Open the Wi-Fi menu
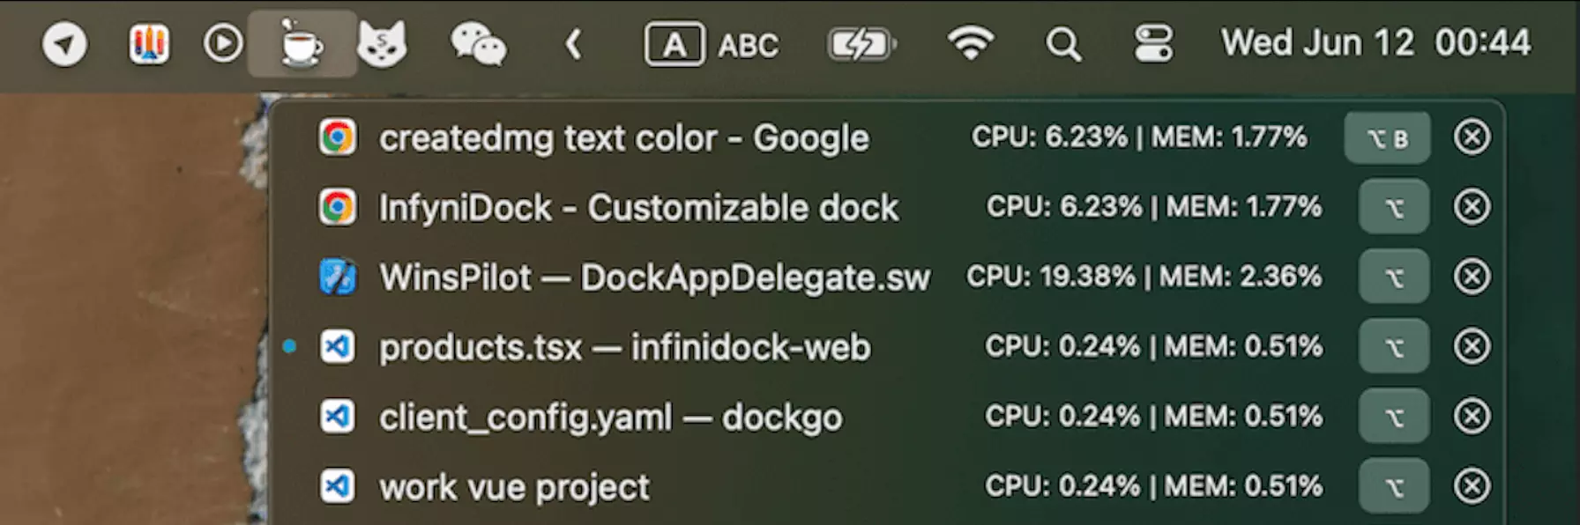This screenshot has width=1580, height=525. [970, 43]
